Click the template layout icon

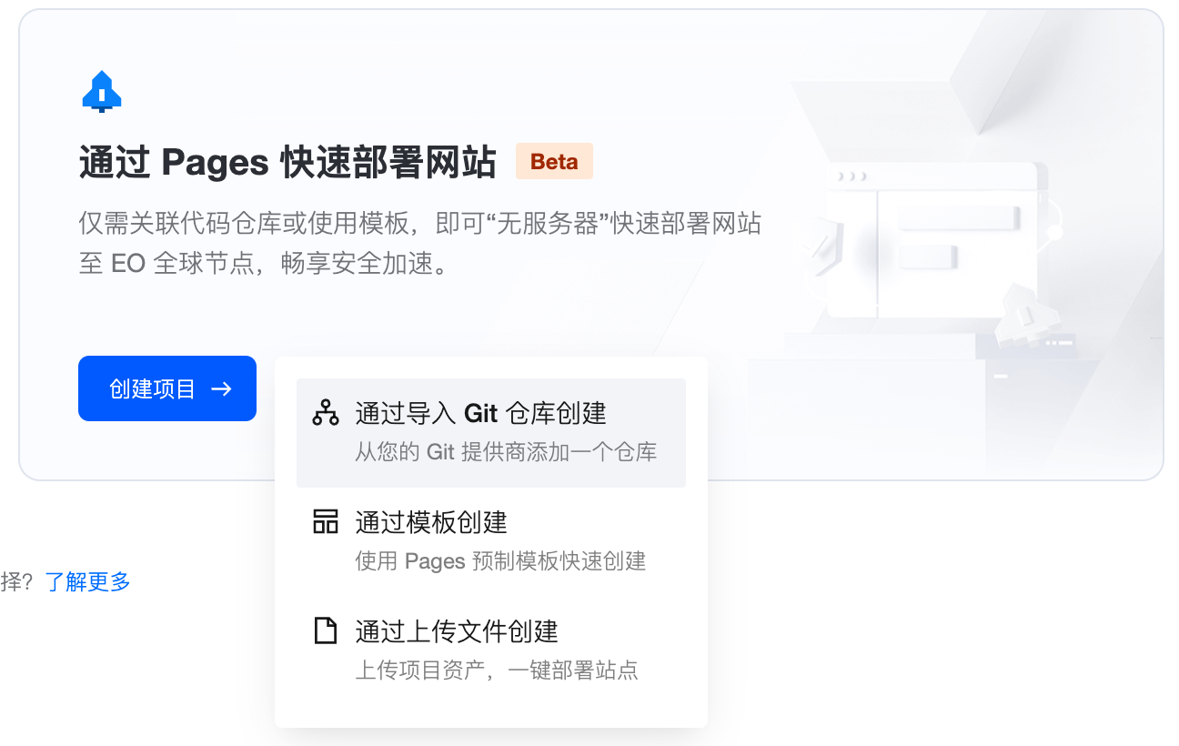pos(325,522)
